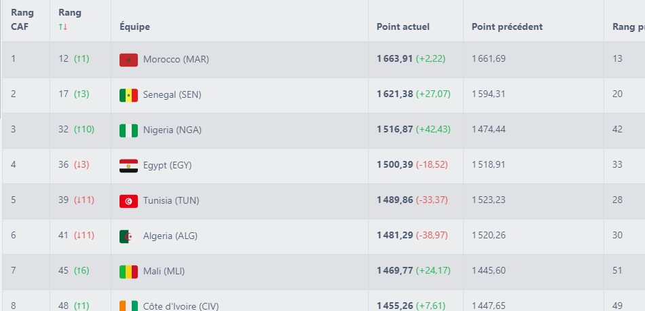Open the Morocco (MAR) team link
The image size is (645, 311).
tap(176, 59)
